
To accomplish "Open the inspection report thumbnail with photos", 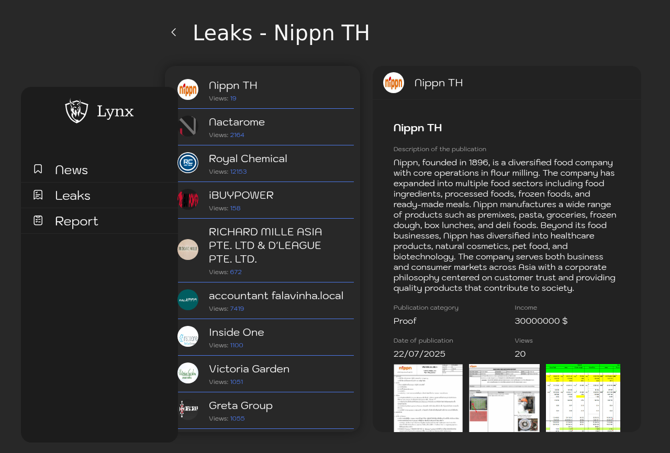I will coord(504,398).
